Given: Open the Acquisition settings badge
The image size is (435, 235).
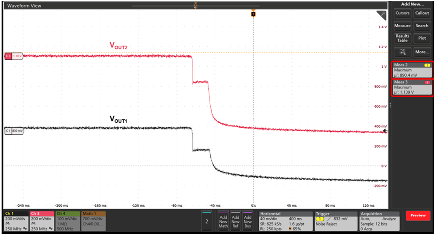Looking at the screenshot, I should [x=380, y=221].
